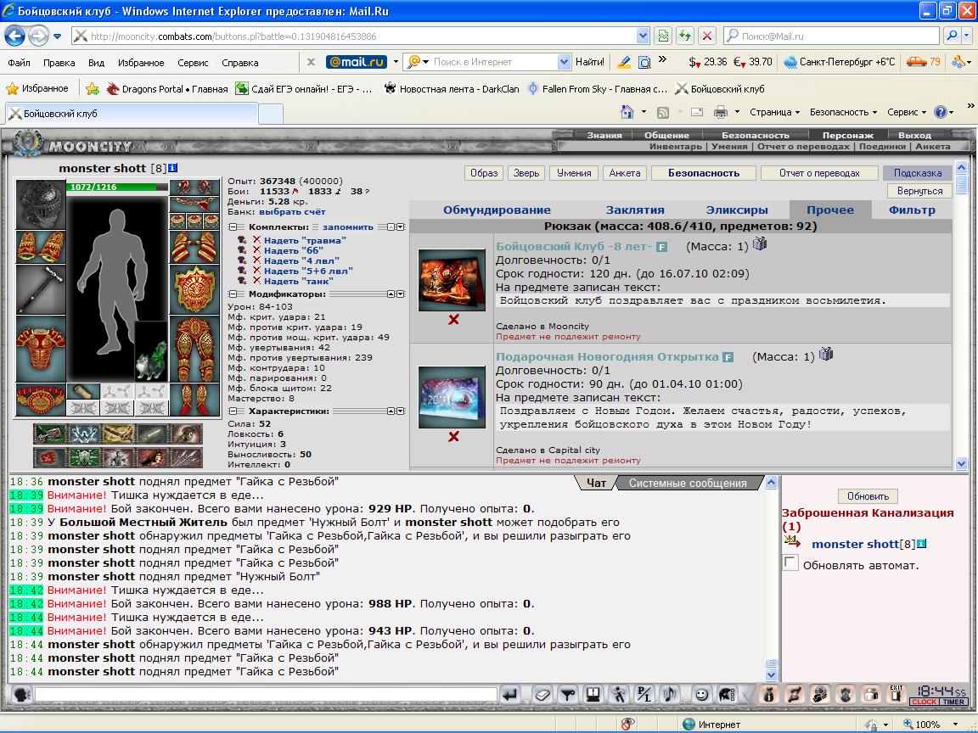Remove saved set "травма" red X
Image resolution: width=978 pixels, height=733 pixels.
[256, 240]
